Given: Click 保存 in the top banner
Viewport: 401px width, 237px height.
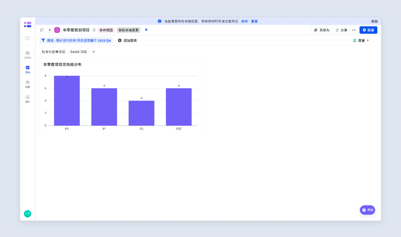Looking at the screenshot, I should click(244, 21).
